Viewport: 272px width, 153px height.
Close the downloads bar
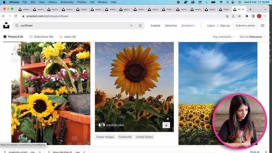[266, 152]
